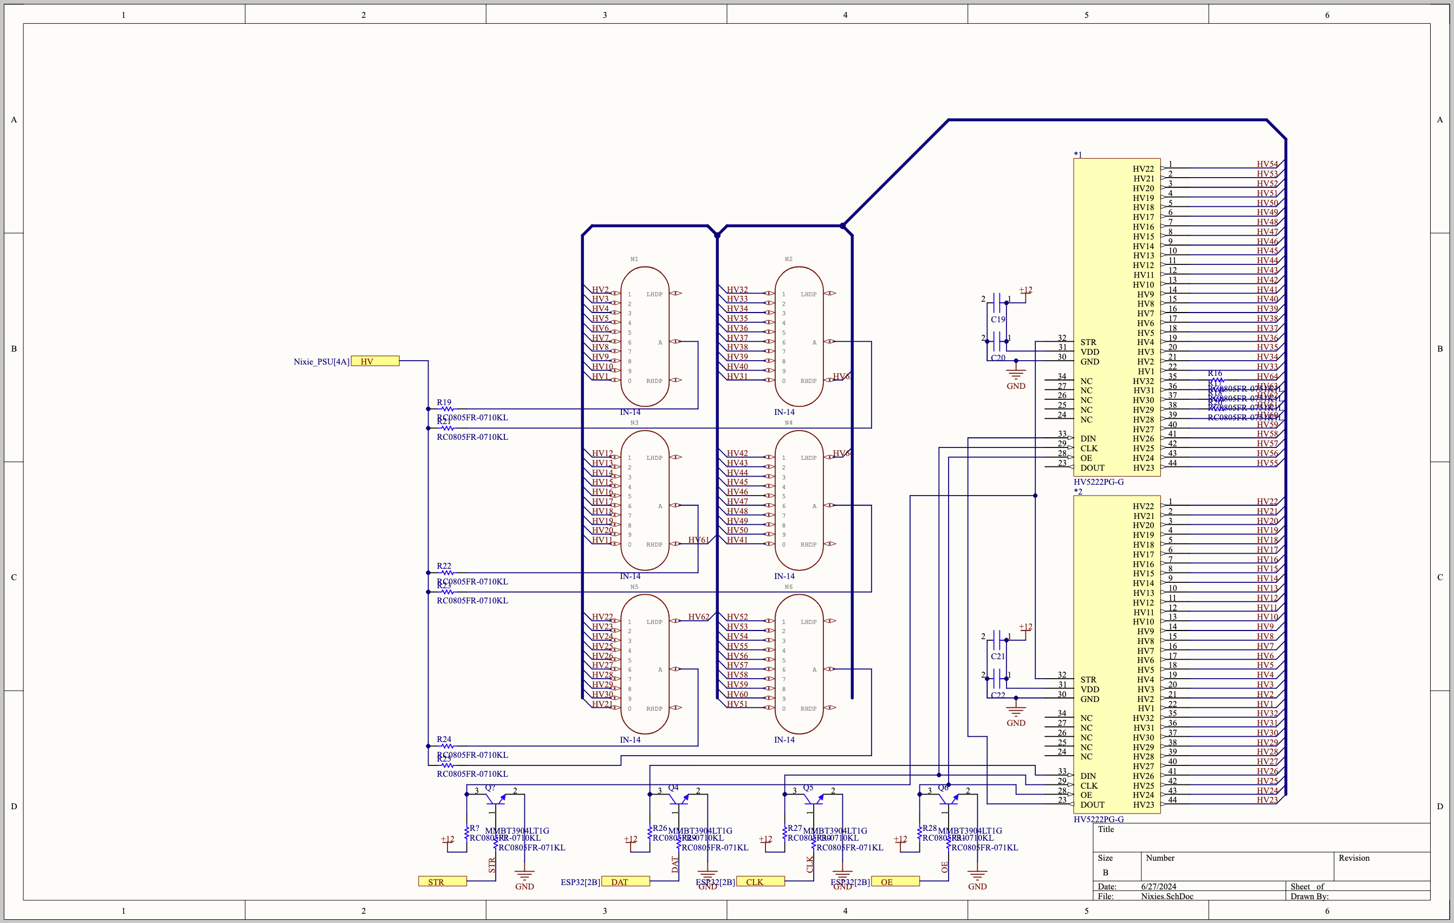1454x923 pixels.
Task: Click the R28 resistor designator
Action: 929,828
